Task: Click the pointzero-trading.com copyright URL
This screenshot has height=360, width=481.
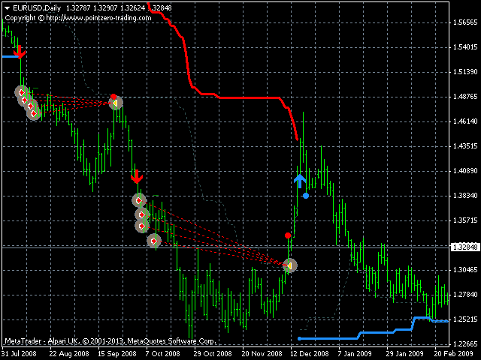Action: click(x=98, y=18)
